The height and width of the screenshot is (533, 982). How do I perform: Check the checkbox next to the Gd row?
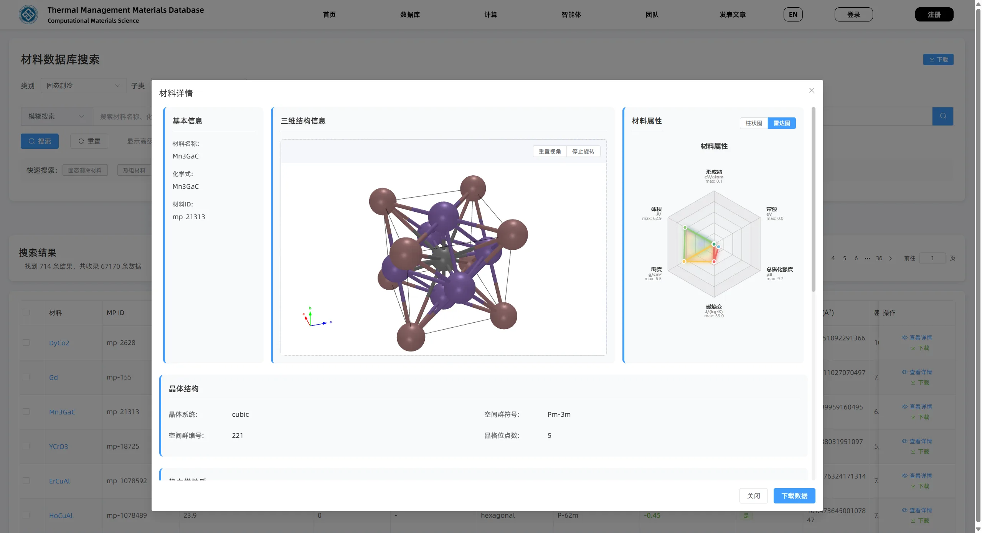pos(26,377)
